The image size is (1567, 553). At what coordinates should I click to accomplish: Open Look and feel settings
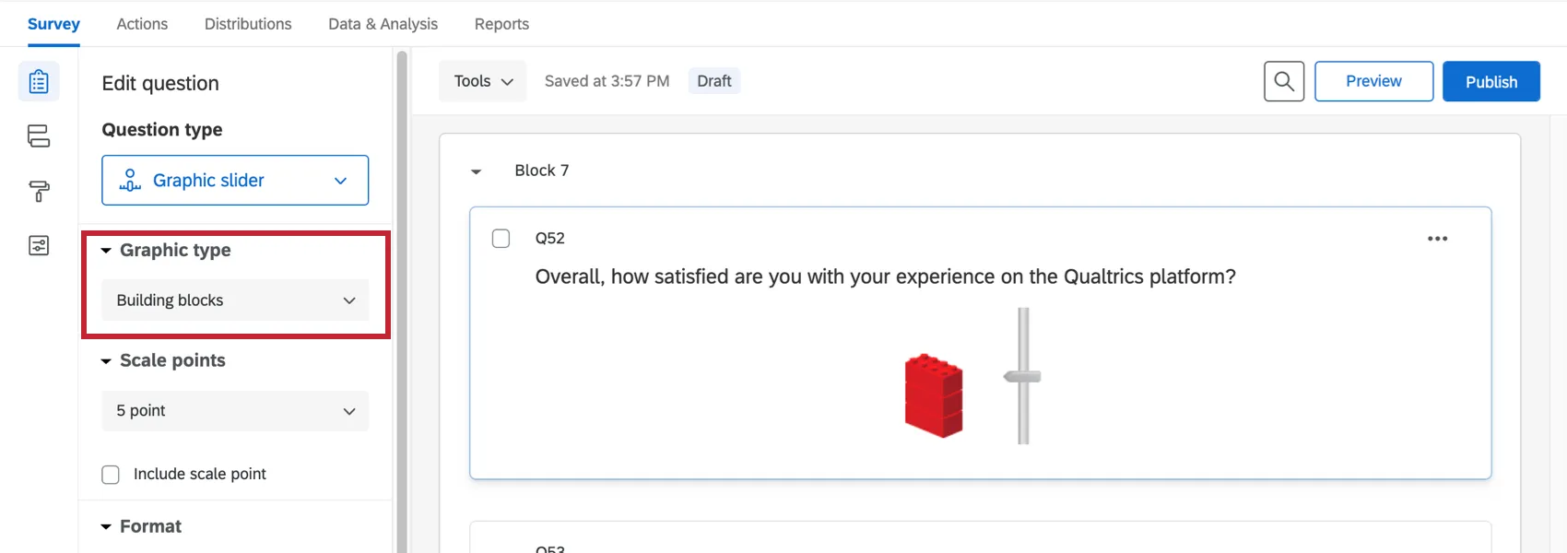[38, 191]
